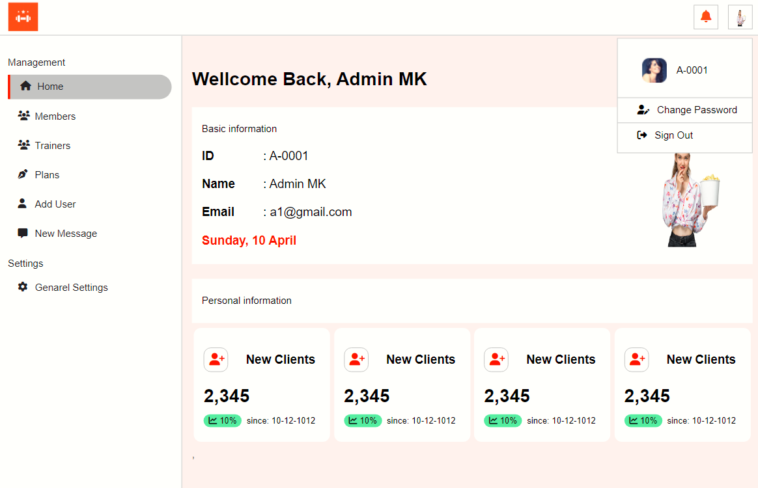Click the 10% growth badge on fourth card
Viewport: 758px width, 488px height.
(x=643, y=420)
